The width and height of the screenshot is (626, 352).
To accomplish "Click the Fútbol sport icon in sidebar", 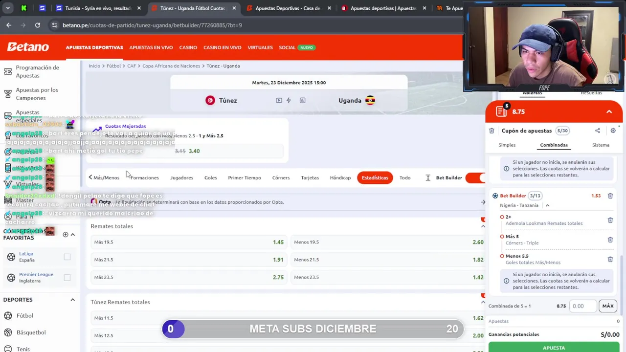I will pyautogui.click(x=8, y=316).
